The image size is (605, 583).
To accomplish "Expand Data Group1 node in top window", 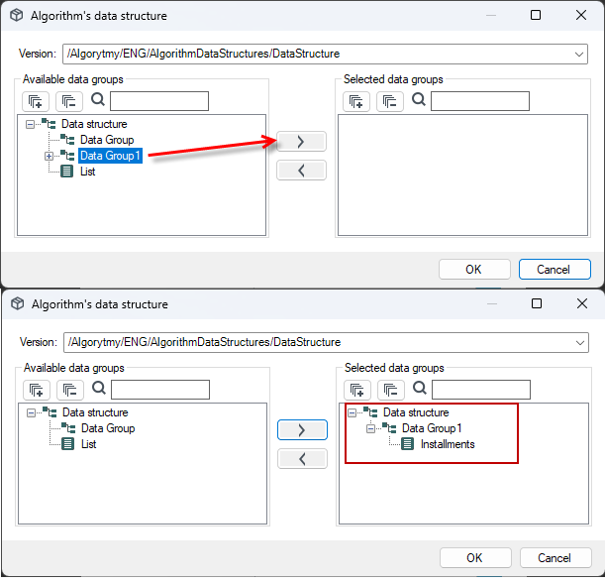I will click(49, 156).
